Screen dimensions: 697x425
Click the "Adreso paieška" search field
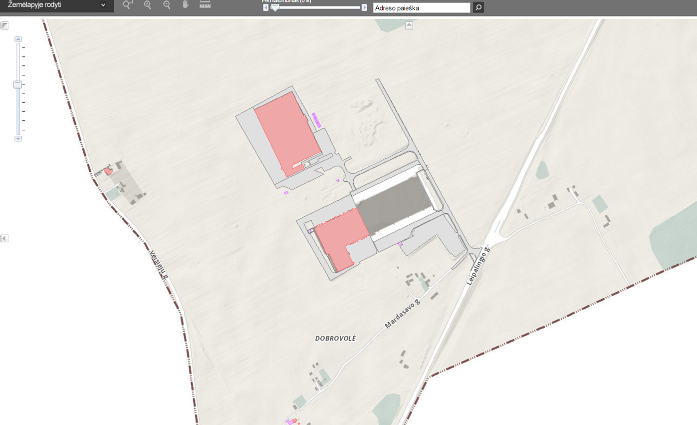421,8
